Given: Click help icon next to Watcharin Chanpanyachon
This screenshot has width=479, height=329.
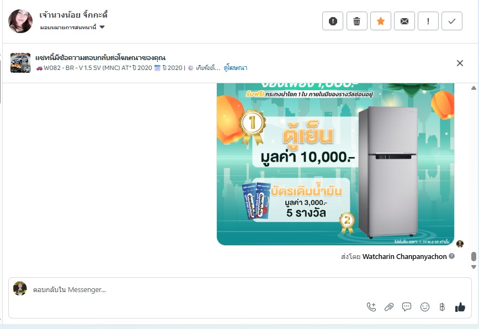Looking at the screenshot, I should point(451,256).
